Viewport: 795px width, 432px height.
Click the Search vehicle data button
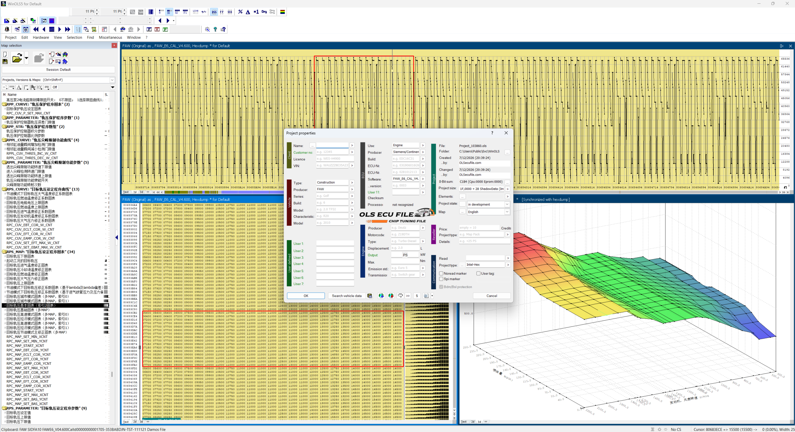(347, 296)
